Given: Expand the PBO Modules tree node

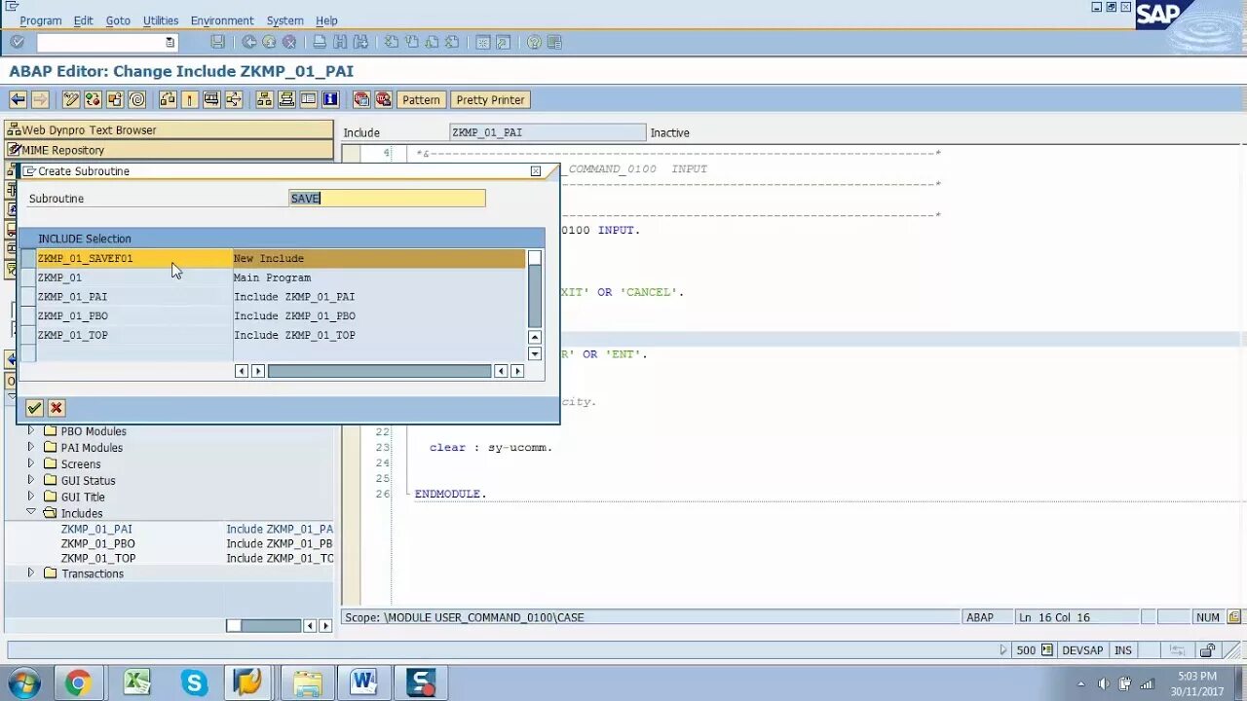Looking at the screenshot, I should pyautogui.click(x=30, y=430).
